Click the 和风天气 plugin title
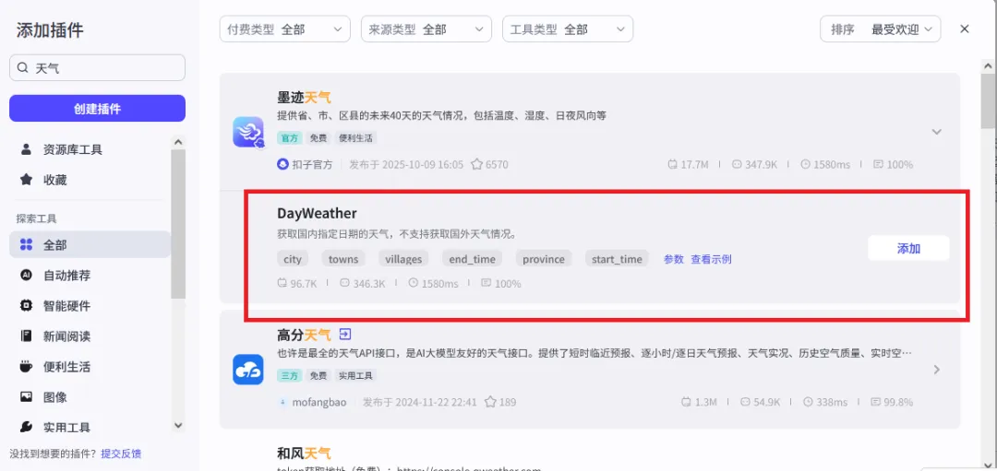The image size is (997, 471). [304, 453]
